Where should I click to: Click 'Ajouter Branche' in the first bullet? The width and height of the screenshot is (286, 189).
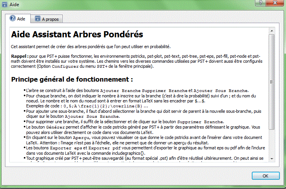(120, 91)
